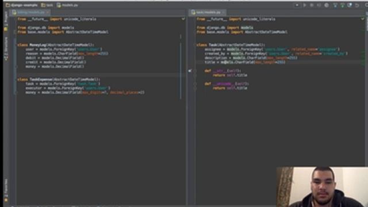Select django-example project breadcrumb
368x207 pixels.
22,5
